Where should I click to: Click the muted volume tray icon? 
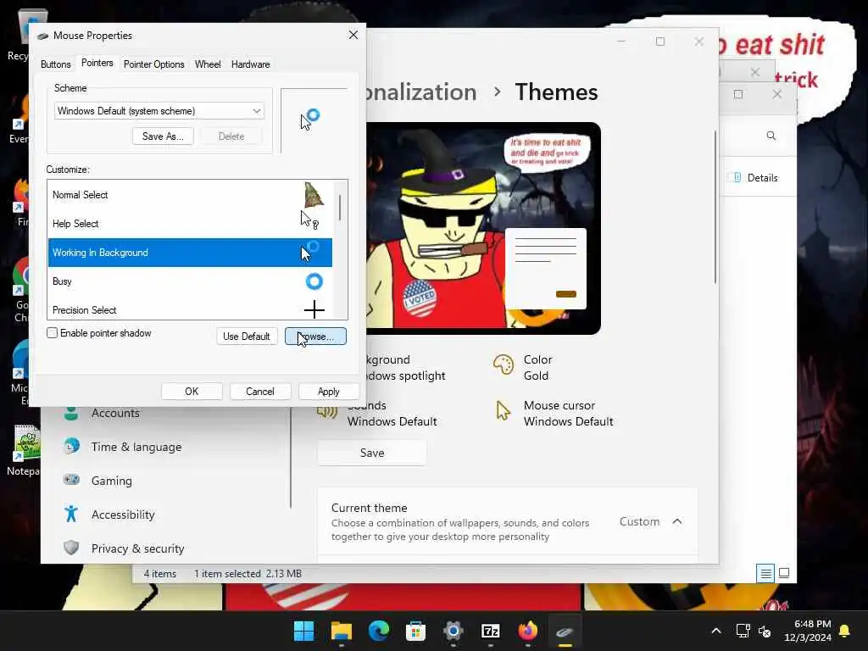[x=765, y=631]
